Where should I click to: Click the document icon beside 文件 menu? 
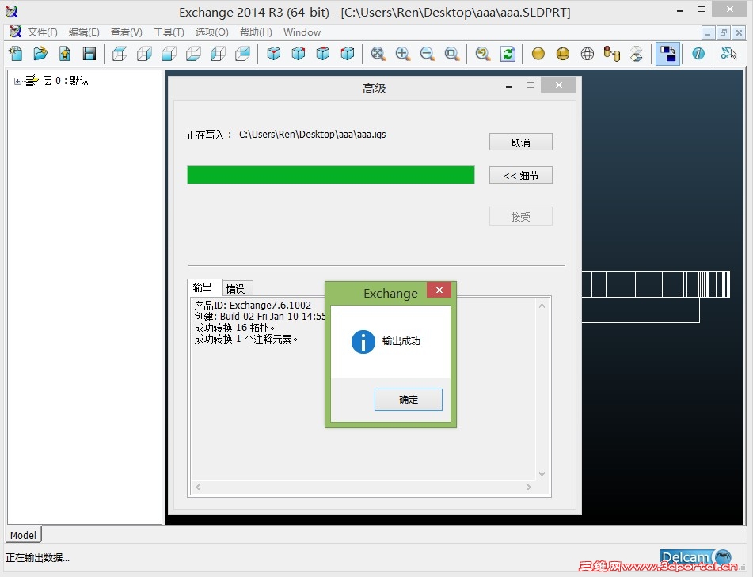point(15,32)
